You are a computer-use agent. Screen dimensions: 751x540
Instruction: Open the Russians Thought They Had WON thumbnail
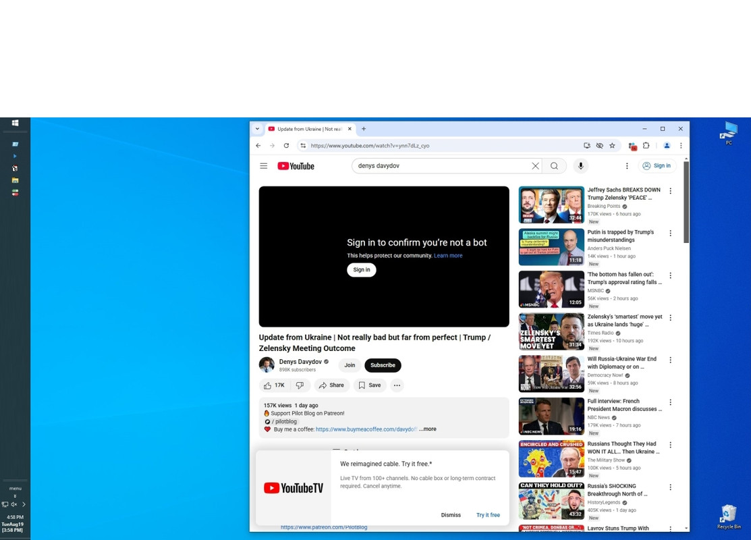tap(551, 459)
